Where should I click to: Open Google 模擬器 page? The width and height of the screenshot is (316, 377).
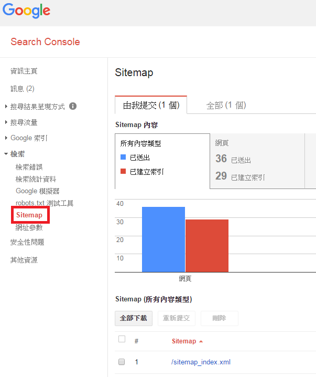[37, 191]
